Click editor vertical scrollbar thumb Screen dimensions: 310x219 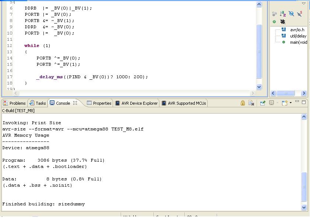coord(259,51)
